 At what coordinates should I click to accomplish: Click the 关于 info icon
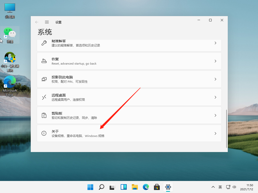[44, 133]
